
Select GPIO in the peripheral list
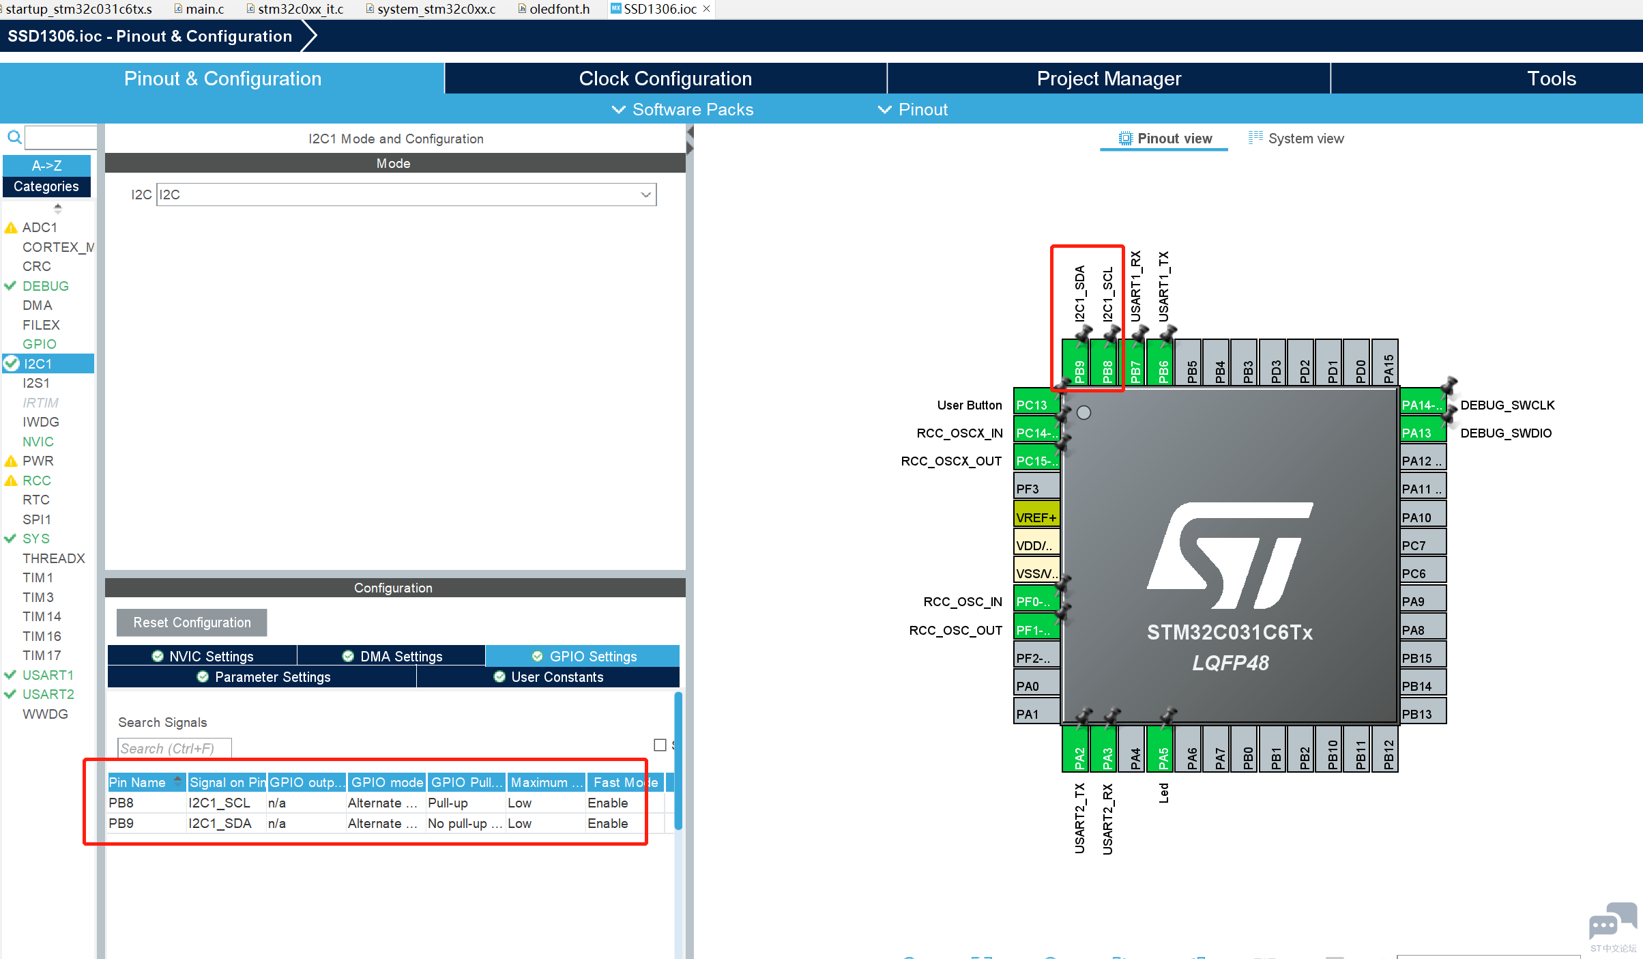tap(40, 344)
